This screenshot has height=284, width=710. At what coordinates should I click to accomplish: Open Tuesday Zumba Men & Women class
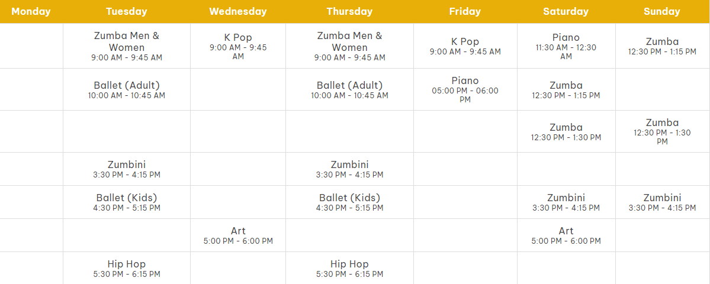(127, 46)
